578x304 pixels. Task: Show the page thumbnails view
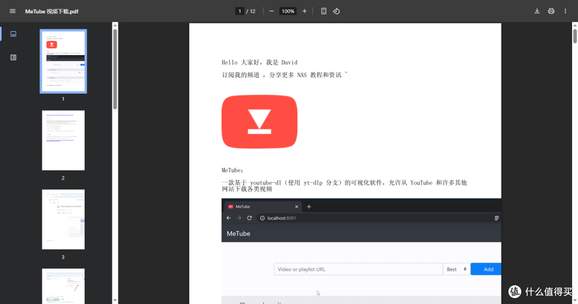(13, 34)
